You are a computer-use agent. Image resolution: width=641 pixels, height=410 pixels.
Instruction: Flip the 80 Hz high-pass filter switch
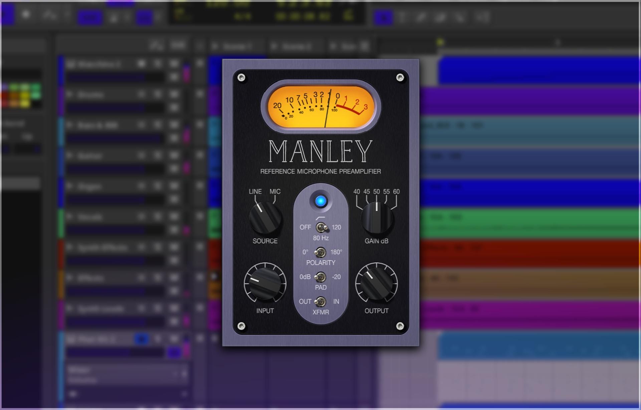[x=322, y=228]
